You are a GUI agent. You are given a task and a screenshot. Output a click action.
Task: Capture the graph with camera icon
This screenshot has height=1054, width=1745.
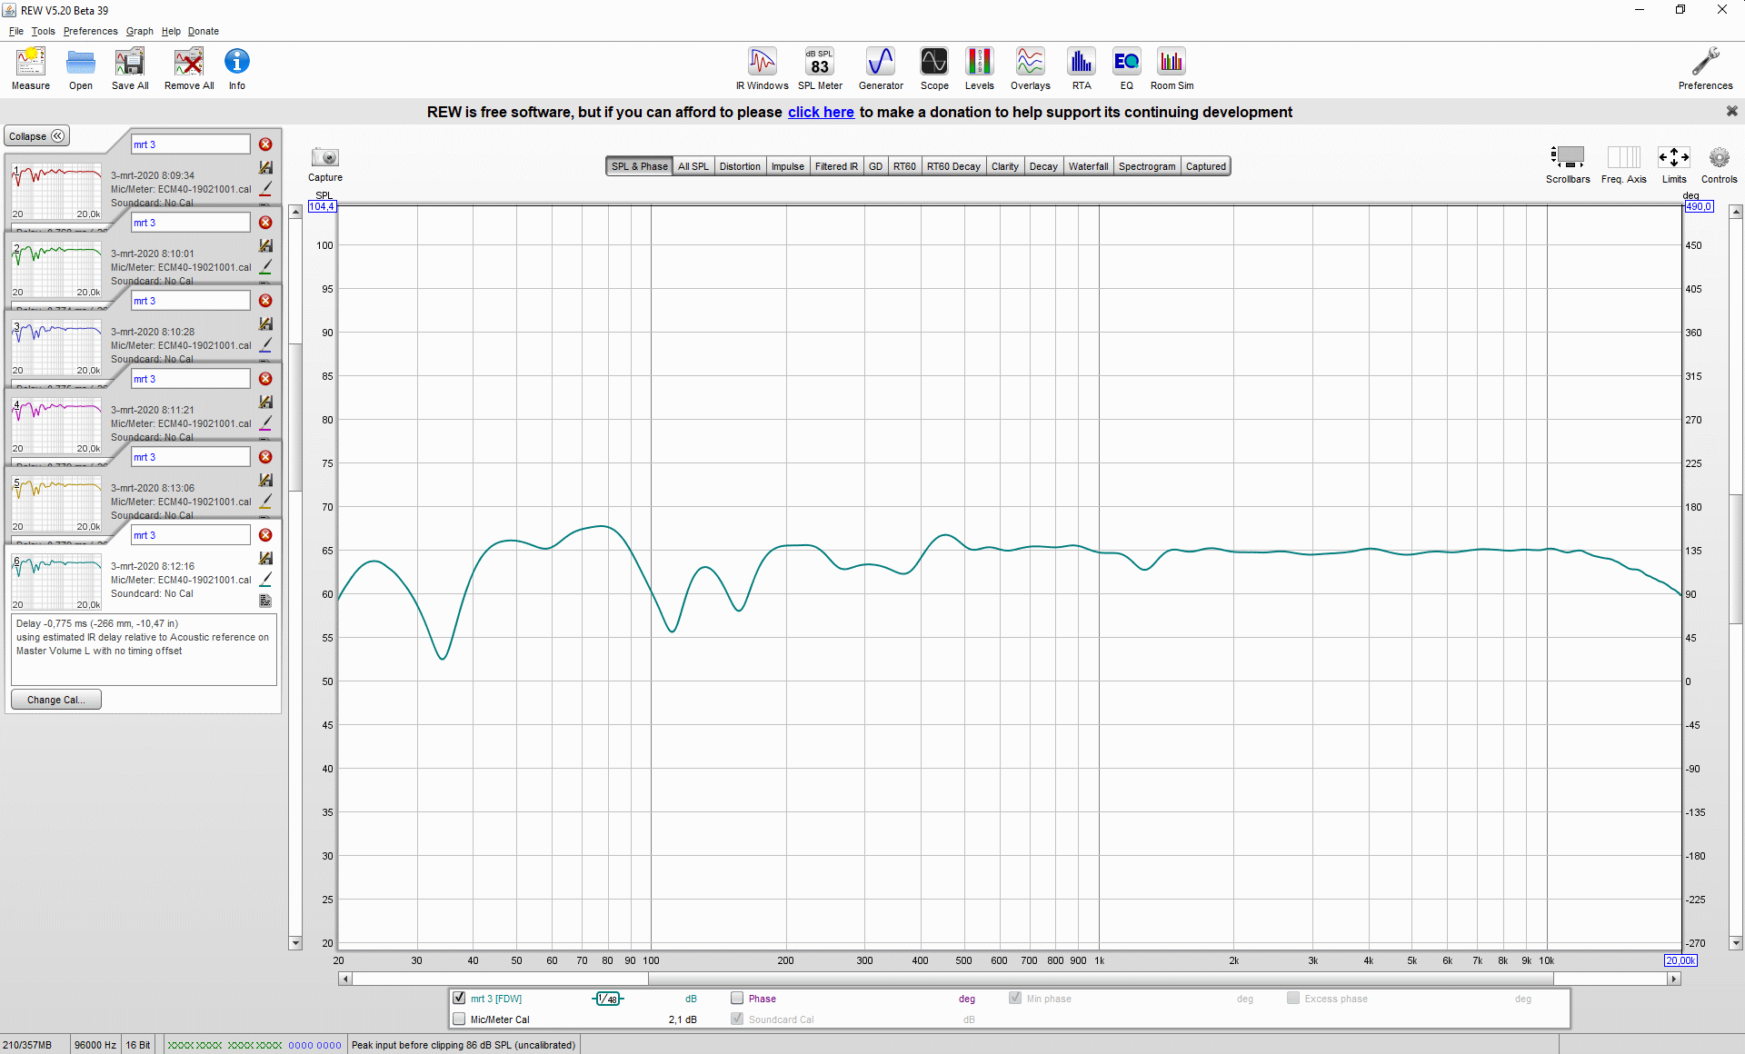point(324,164)
